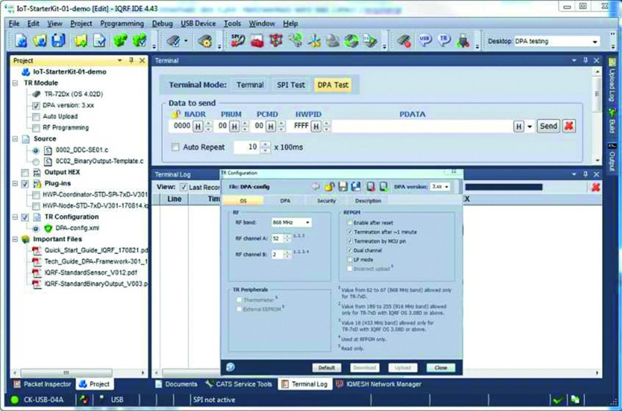Click the Send button
Viewport: 622px width, 411px height.
[x=549, y=126]
